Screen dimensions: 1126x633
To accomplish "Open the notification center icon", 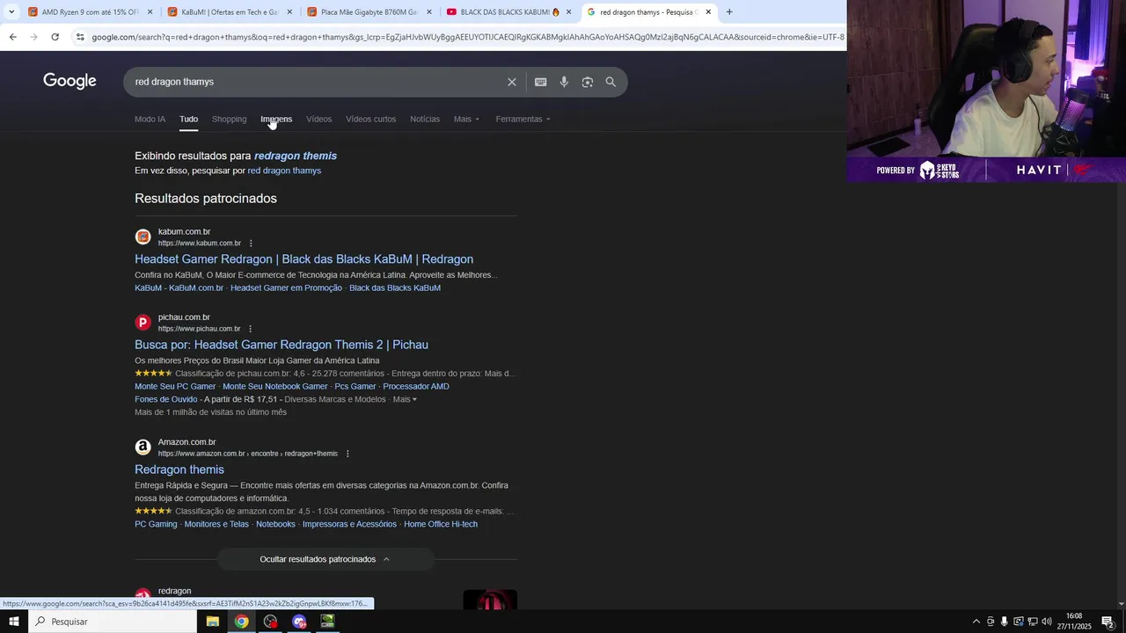I will pos(1108,622).
